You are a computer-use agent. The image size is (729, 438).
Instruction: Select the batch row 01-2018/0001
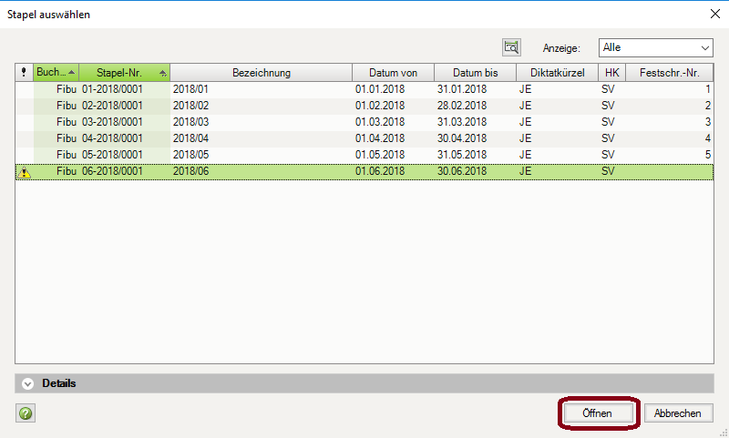tap(112, 90)
